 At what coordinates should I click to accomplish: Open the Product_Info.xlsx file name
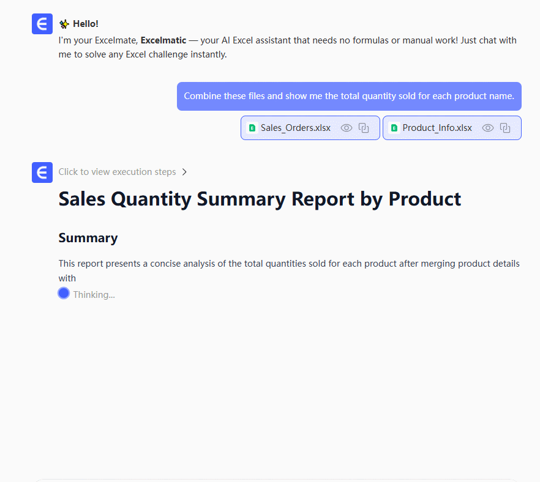click(x=437, y=128)
